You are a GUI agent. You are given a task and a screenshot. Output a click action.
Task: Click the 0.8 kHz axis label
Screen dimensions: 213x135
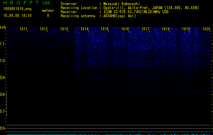[x=2, y=94]
